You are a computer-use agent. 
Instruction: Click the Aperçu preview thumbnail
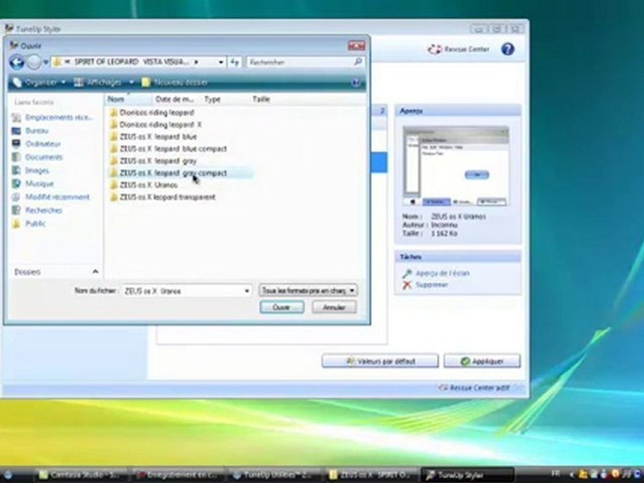tap(456, 166)
